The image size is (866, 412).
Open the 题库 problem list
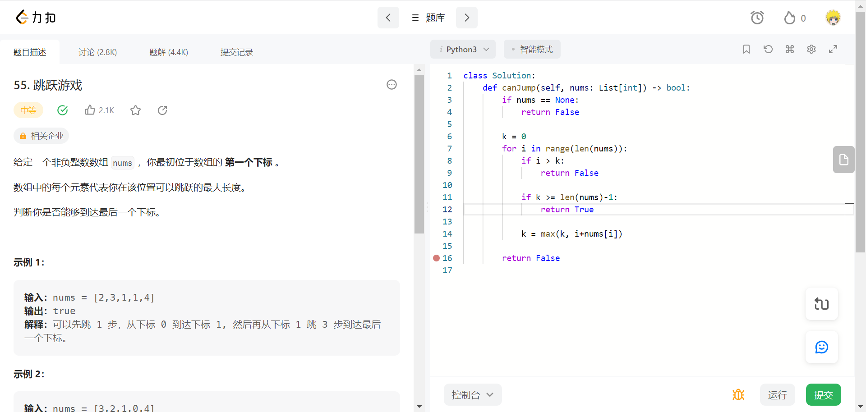[x=428, y=18]
